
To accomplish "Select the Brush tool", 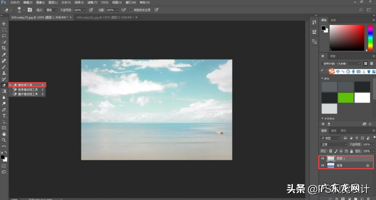I will coord(4,67).
